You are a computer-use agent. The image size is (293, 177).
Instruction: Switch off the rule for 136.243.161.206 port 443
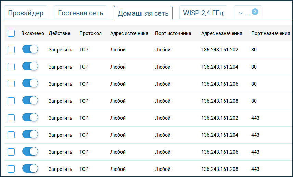pyautogui.click(x=30, y=152)
